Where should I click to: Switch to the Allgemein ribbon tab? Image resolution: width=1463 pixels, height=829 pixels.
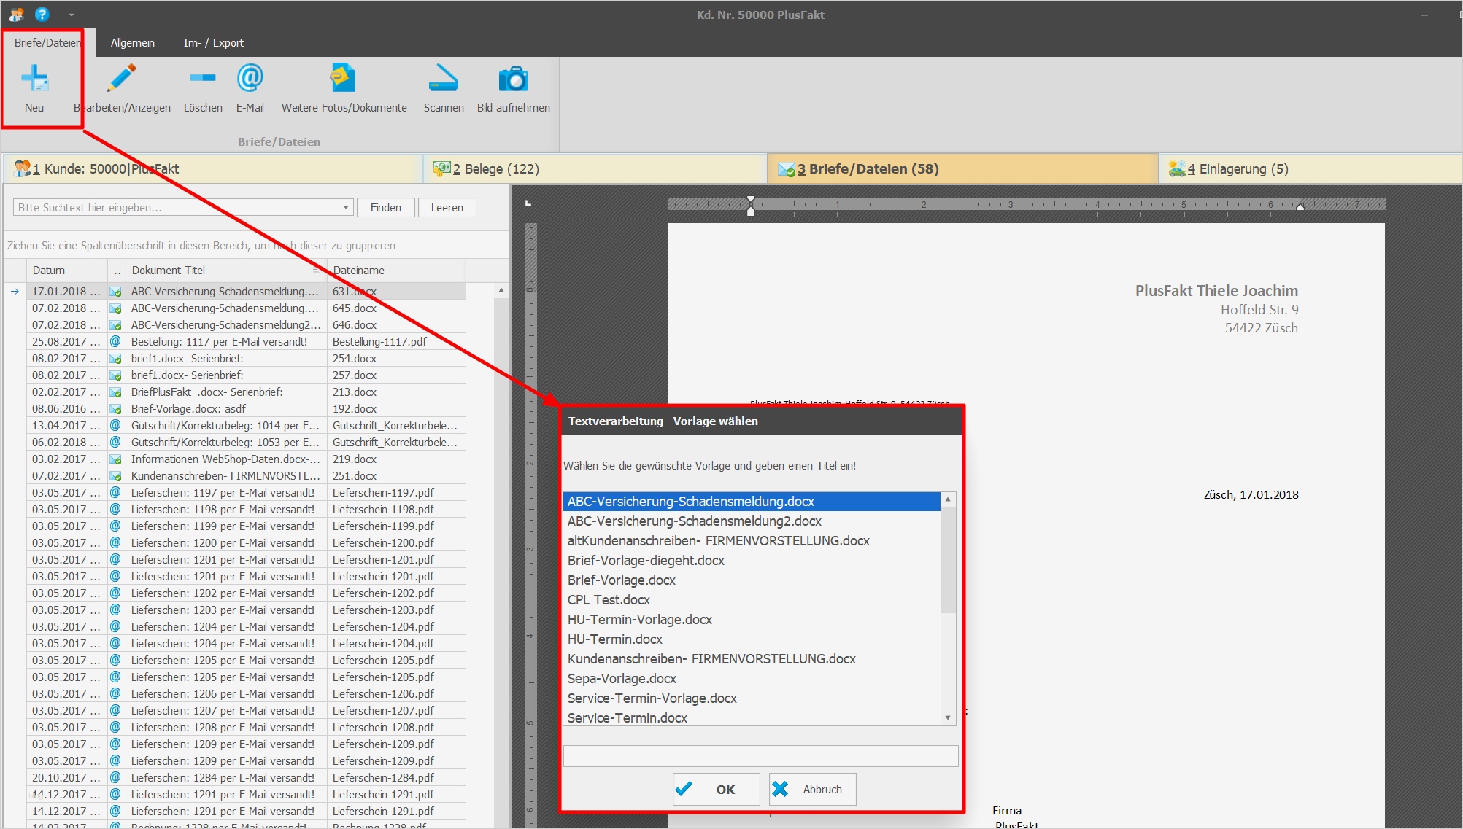132,43
